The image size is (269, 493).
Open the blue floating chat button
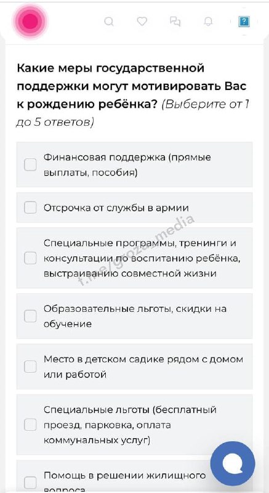pyautogui.click(x=233, y=463)
